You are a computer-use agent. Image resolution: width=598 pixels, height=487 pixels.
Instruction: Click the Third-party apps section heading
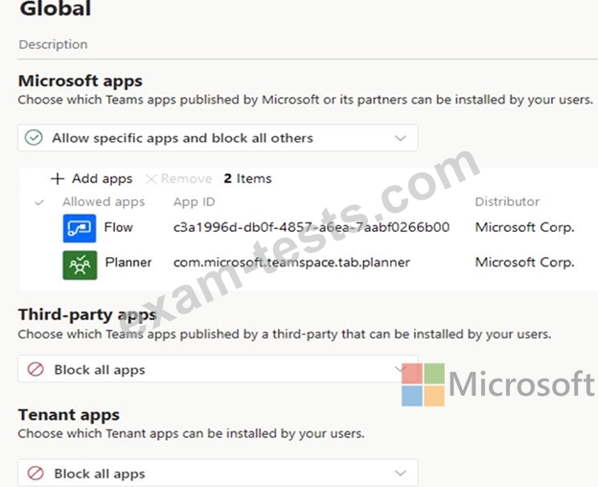pyautogui.click(x=87, y=315)
